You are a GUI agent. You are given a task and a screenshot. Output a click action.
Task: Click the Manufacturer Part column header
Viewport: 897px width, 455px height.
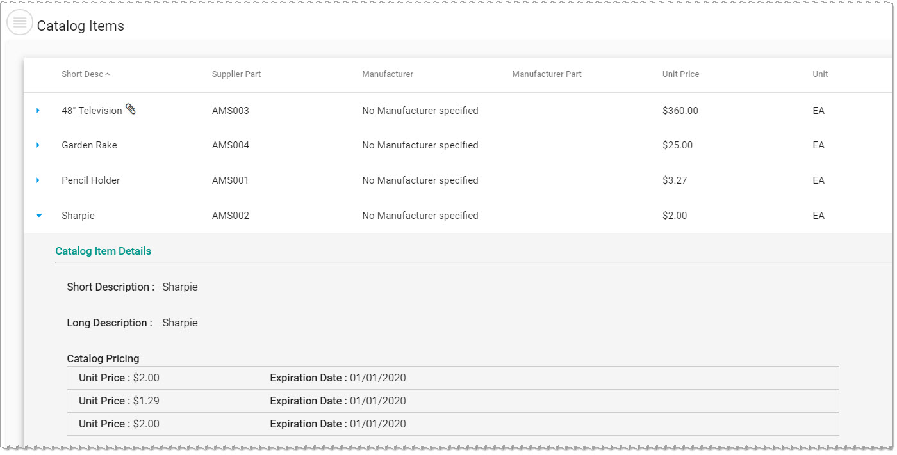[547, 74]
